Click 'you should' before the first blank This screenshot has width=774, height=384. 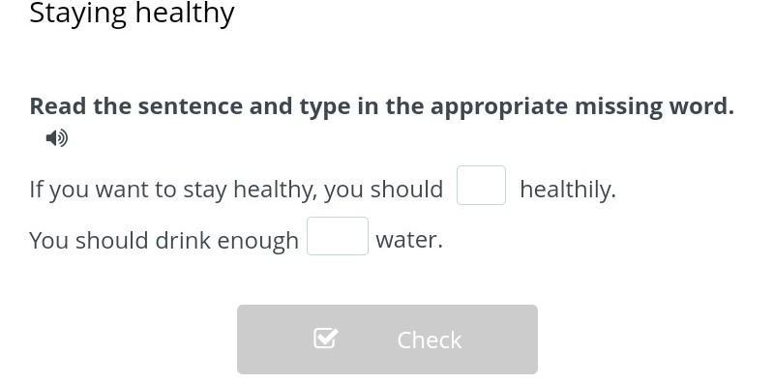tap(383, 190)
